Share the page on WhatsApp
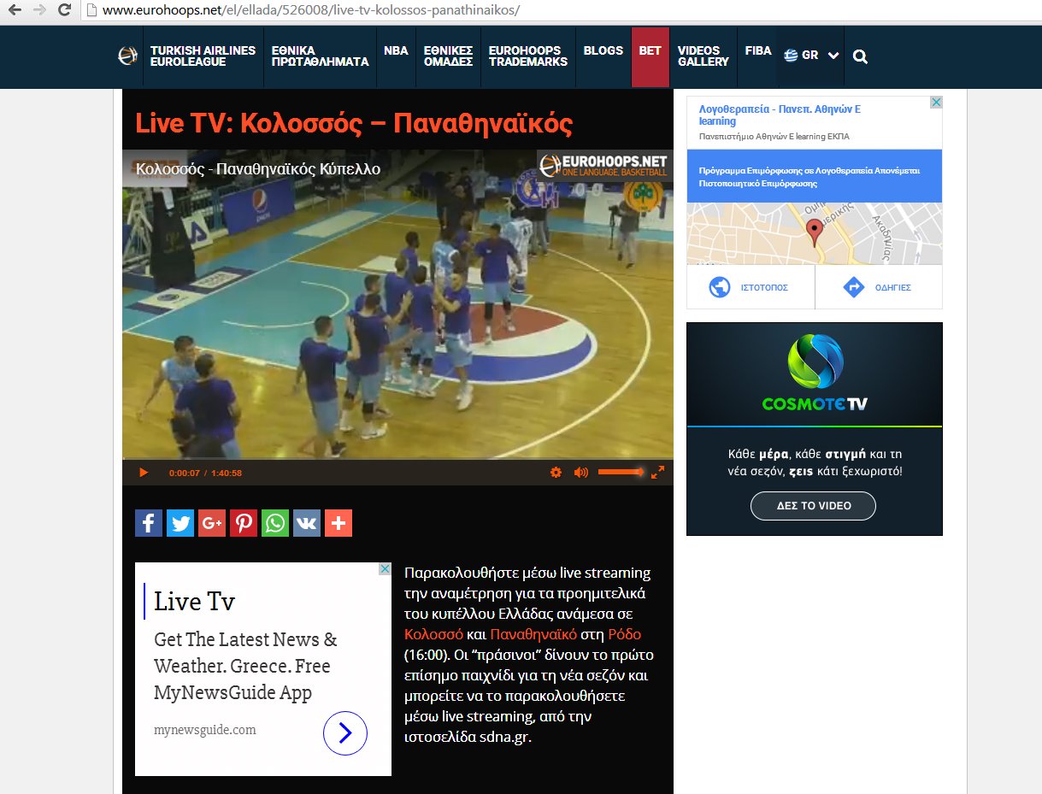1042x794 pixels. pyautogui.click(x=275, y=523)
